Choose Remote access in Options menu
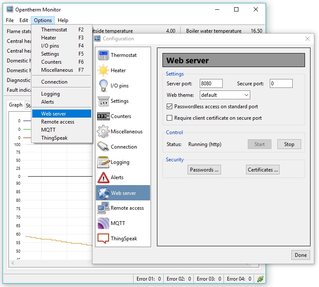Viewport: 319px width, 287px height. click(x=62, y=122)
